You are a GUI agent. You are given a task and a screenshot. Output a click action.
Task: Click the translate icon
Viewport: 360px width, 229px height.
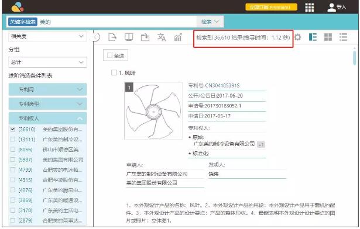pyautogui.click(x=161, y=37)
